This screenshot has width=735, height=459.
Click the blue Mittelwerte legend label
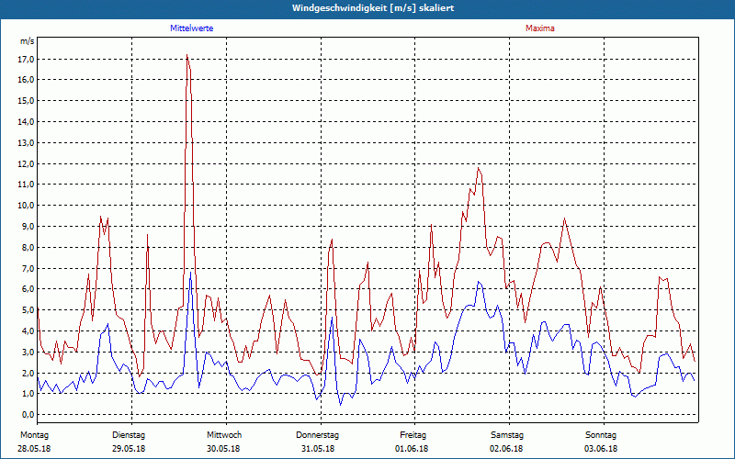point(192,28)
